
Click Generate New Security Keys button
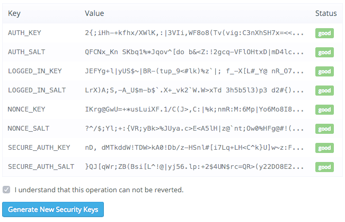53,209
